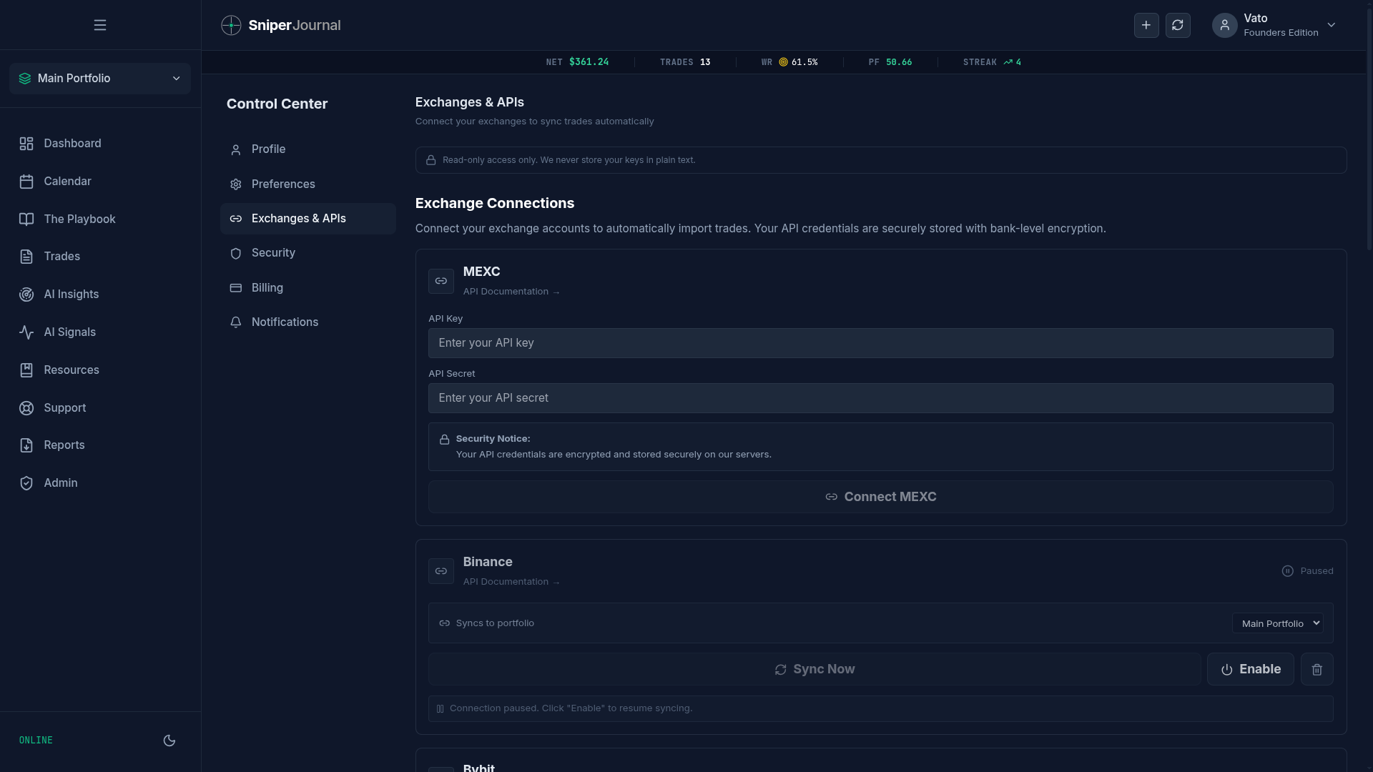
Task: Open MEXC API Documentation link
Action: coord(511,292)
